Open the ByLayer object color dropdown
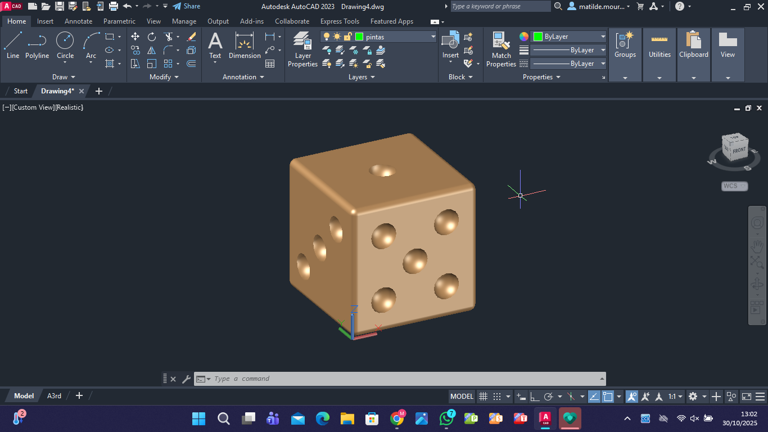The width and height of the screenshot is (768, 432). (603, 37)
